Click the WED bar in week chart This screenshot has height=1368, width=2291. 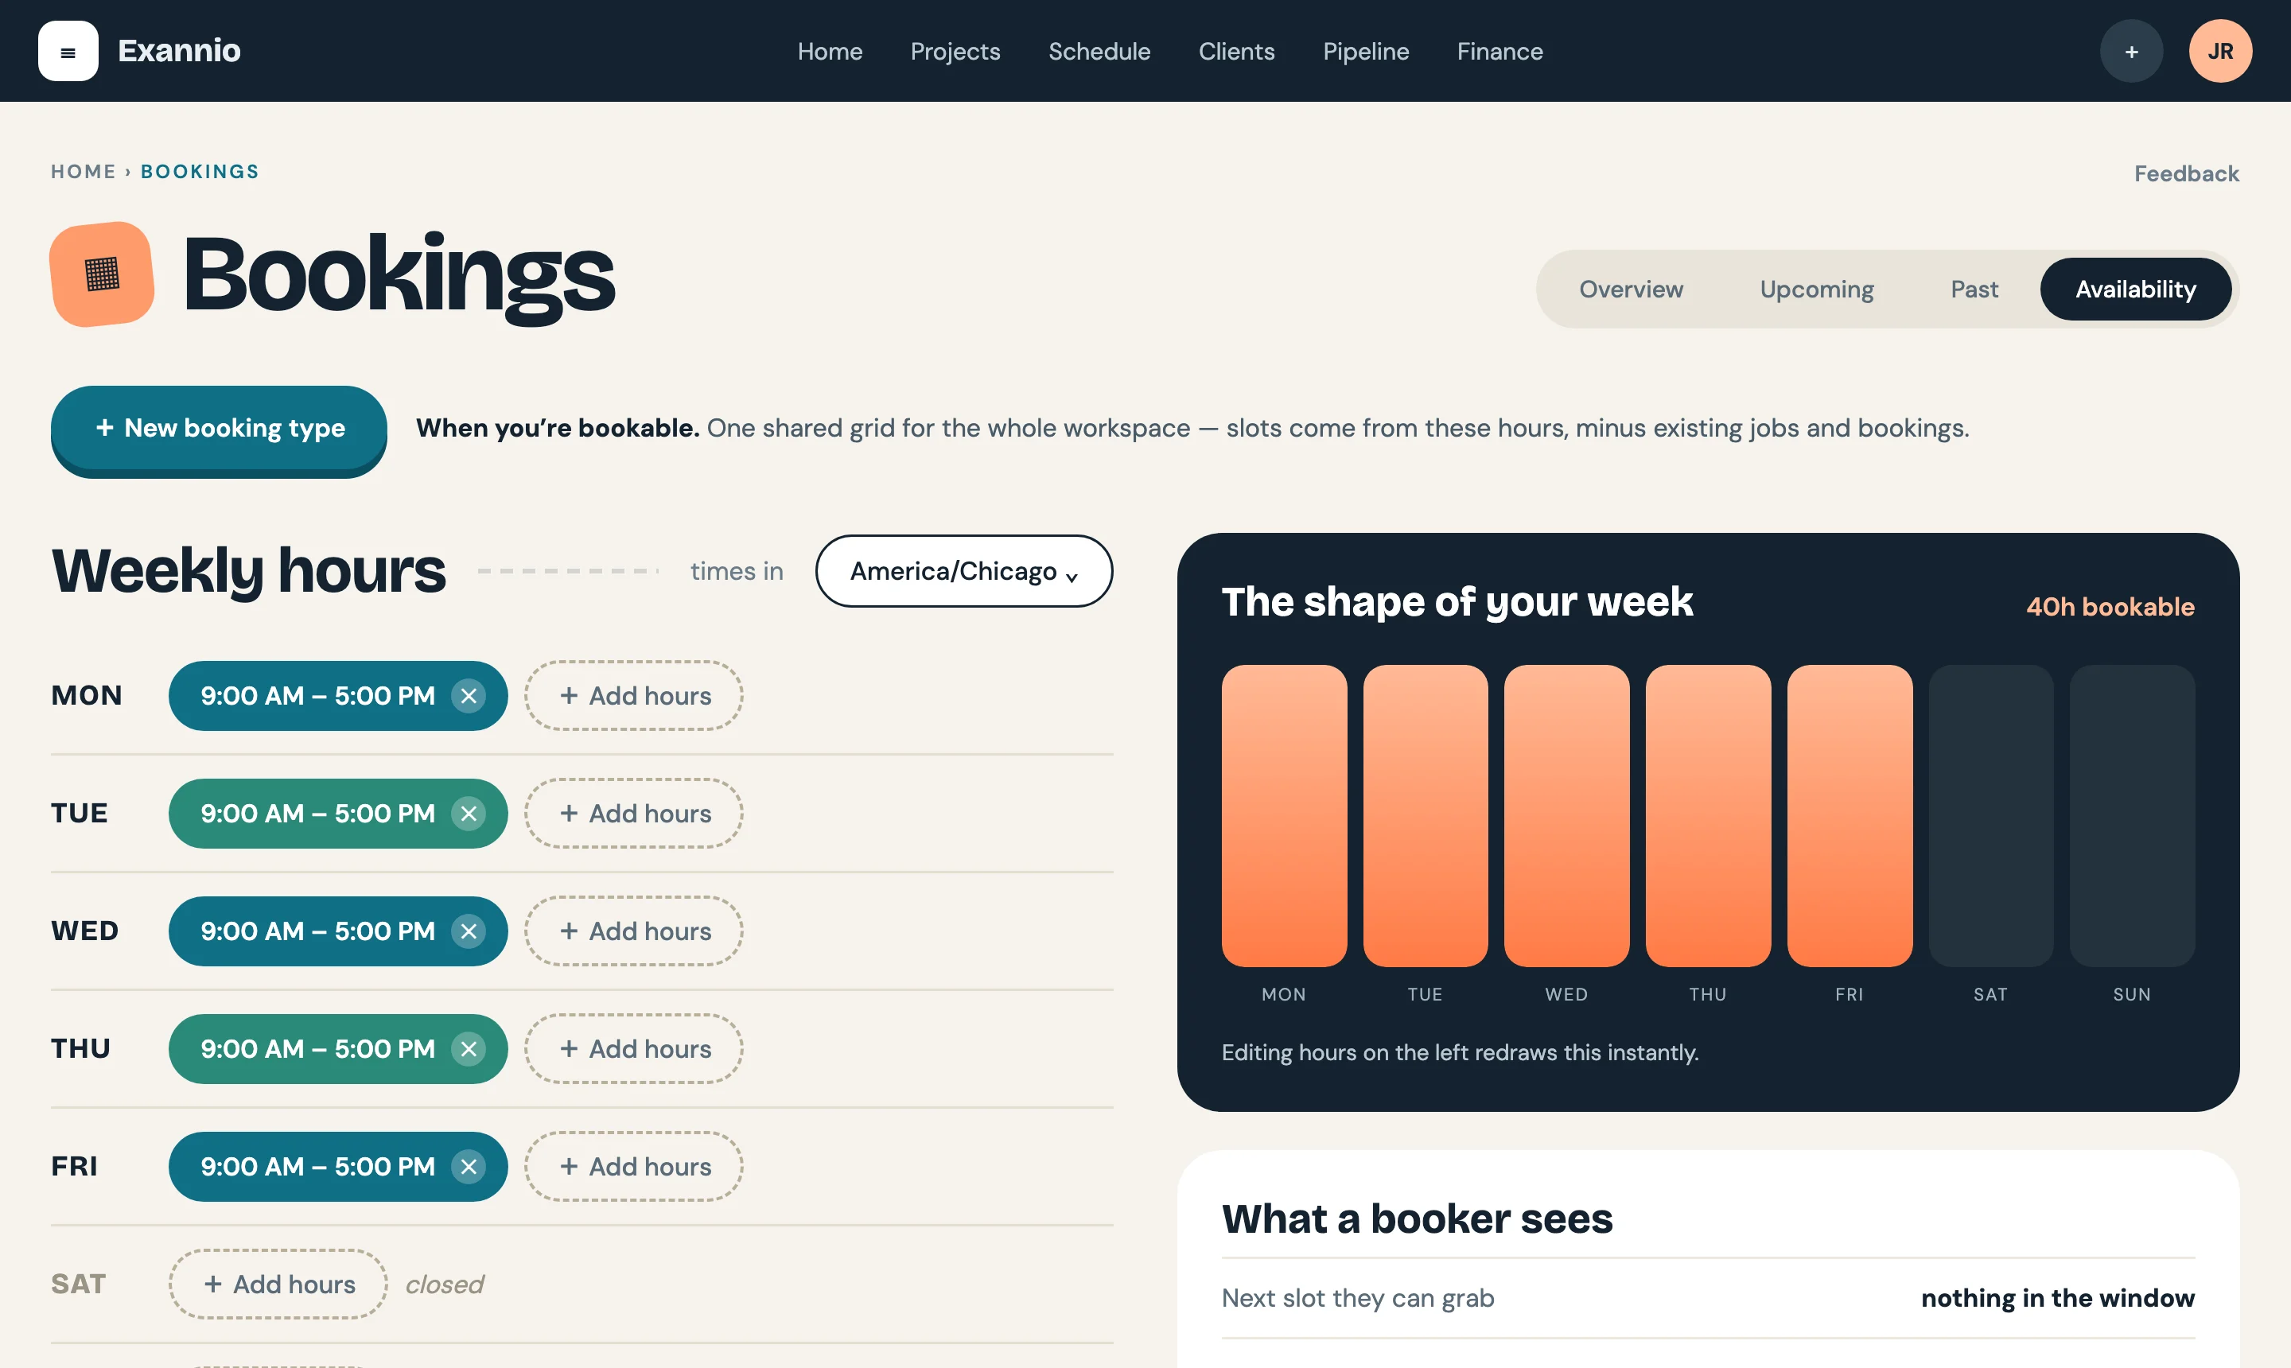[1566, 816]
